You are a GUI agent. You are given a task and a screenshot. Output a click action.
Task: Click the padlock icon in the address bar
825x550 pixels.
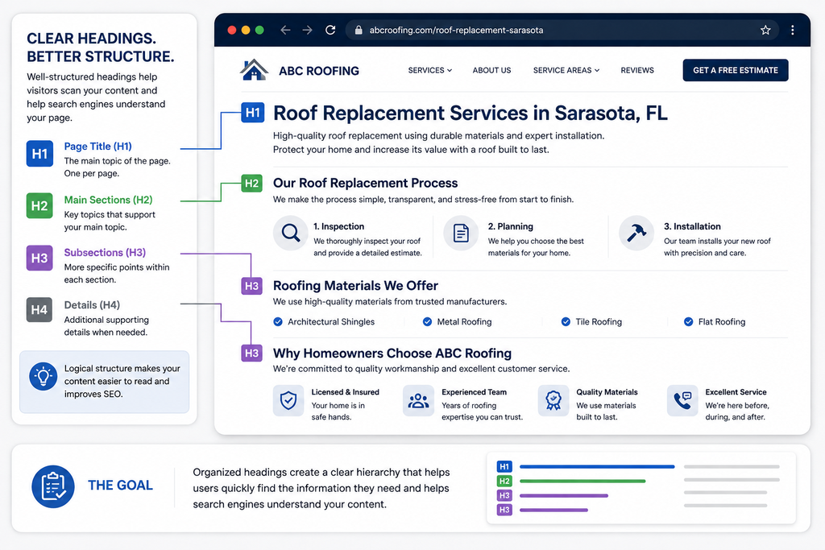(359, 30)
